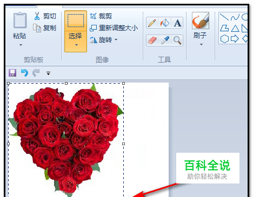Choose the Right arrow shape
Image resolution: width=253 pixels, height=197 pixels.
coord(235,39)
